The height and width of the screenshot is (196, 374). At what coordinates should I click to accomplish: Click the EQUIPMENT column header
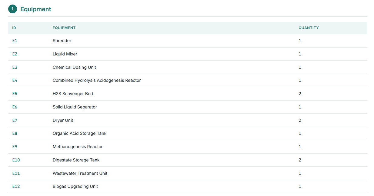pos(64,28)
